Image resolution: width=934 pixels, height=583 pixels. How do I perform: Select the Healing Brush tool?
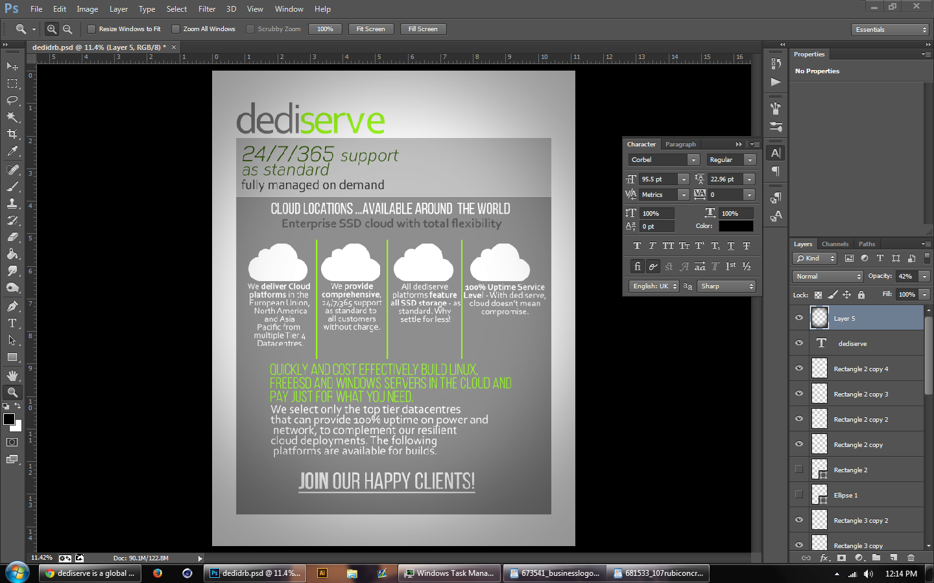coord(12,170)
